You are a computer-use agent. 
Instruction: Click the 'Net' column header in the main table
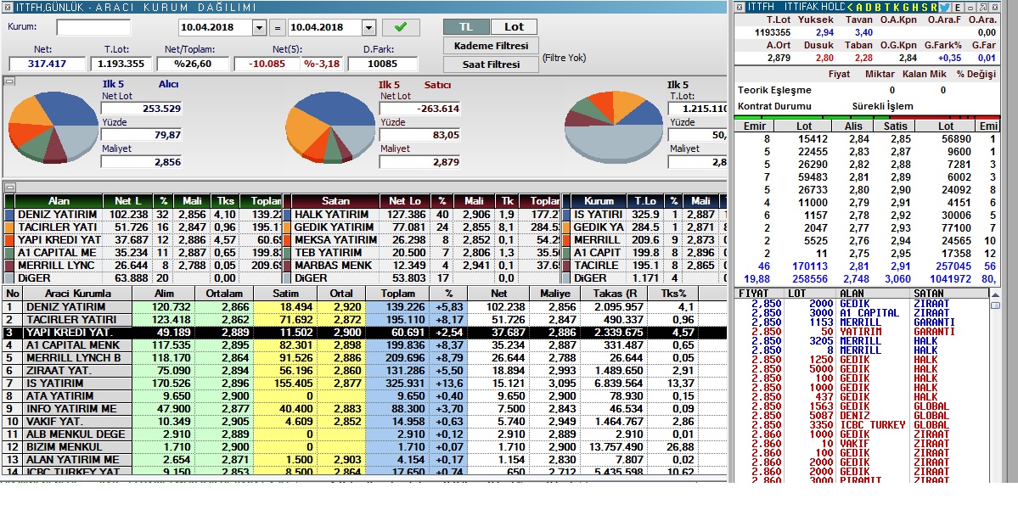(x=498, y=294)
